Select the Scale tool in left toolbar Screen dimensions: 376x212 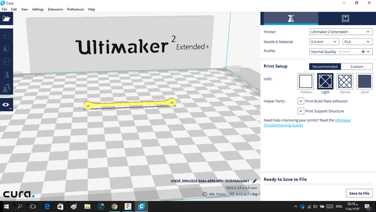pos(6,48)
